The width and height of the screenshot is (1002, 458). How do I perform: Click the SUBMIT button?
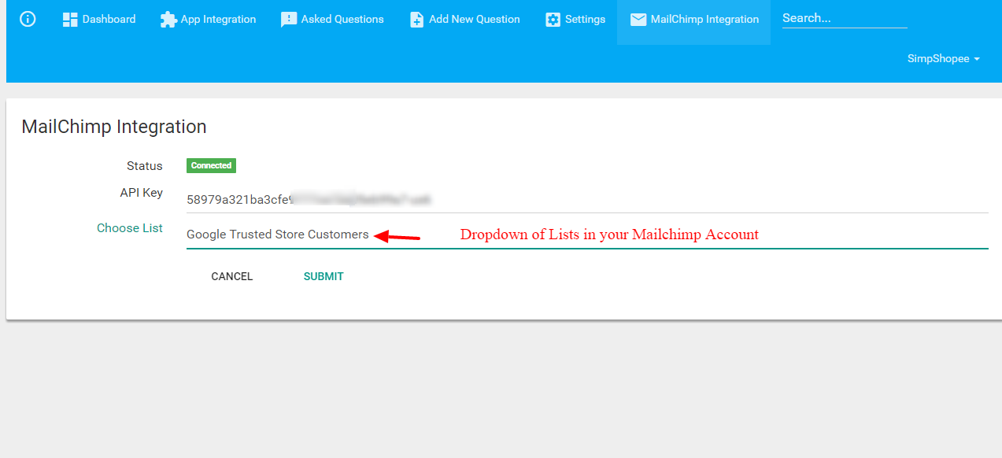324,276
